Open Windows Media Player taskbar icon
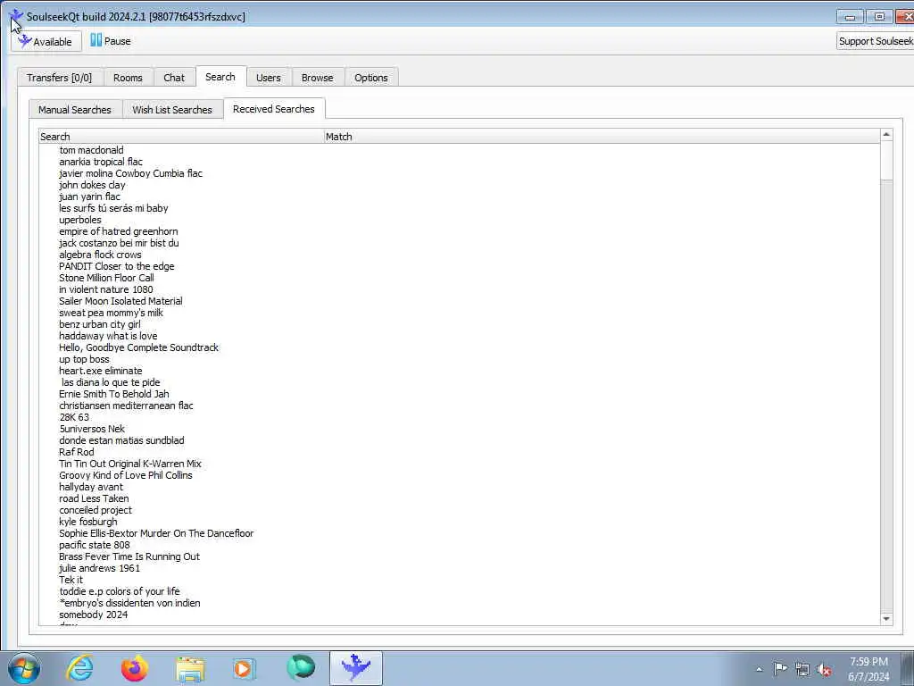Image resolution: width=914 pixels, height=686 pixels. coord(244,668)
